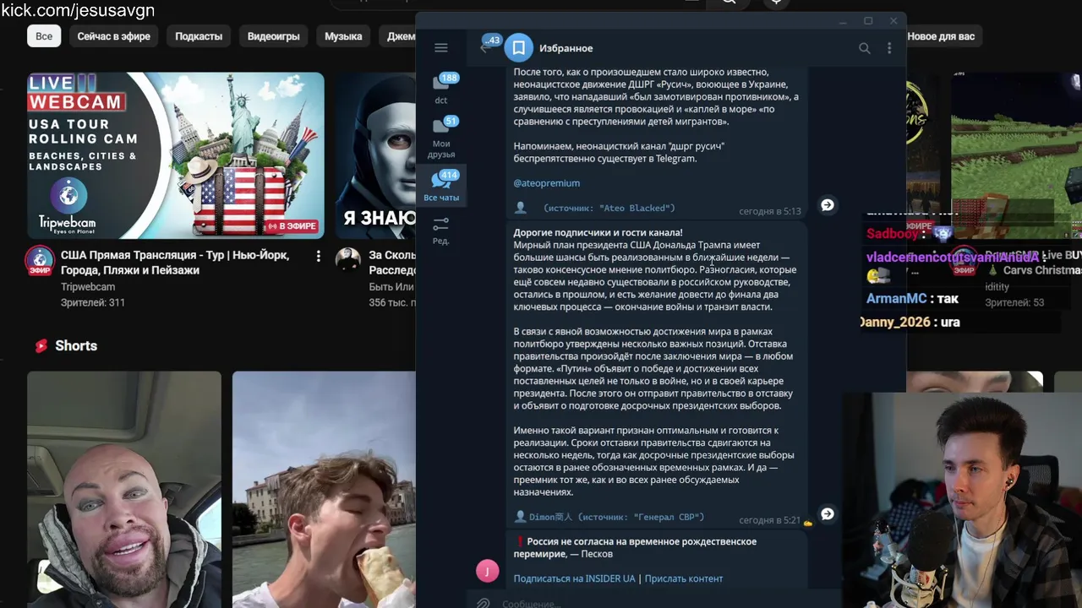Image resolution: width=1082 pixels, height=608 pixels.
Task: Forward the message sent at 5:21
Action: [x=828, y=513]
